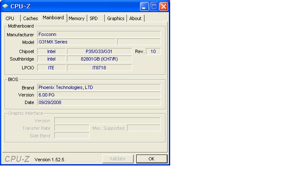The image size is (301, 188).
Task: Click the southbridge vendor Intel field
Action: coord(51,59)
